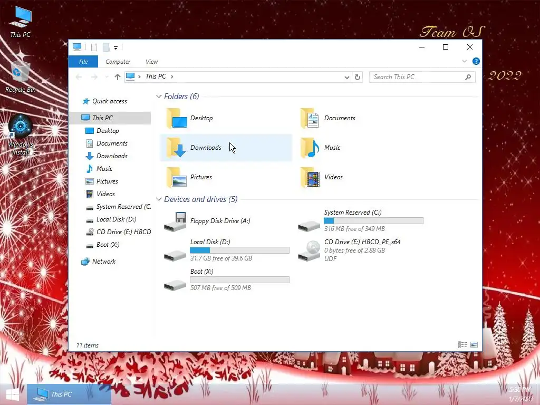
Task: Click Local Disk (D:) capacity bar
Action: 240,250
